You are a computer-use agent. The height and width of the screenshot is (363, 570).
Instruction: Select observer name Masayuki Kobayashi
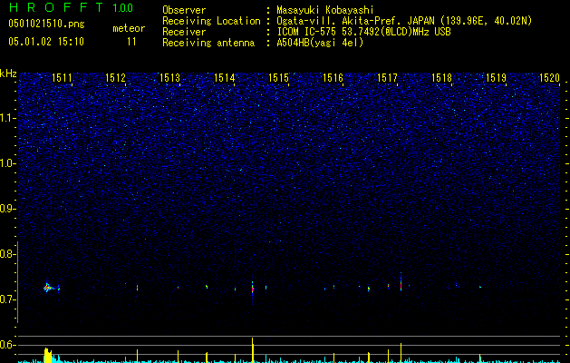click(x=325, y=10)
